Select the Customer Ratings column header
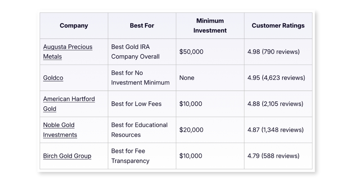This screenshot has height=186, width=356. coord(278,25)
